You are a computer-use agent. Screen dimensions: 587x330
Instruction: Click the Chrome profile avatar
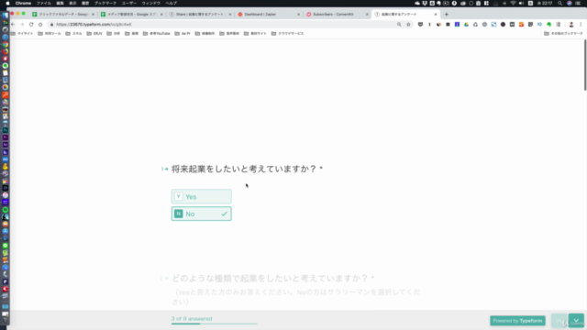(x=571, y=25)
